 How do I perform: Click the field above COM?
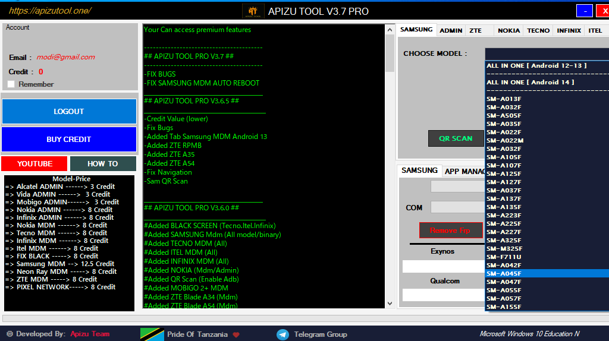pyautogui.click(x=458, y=186)
